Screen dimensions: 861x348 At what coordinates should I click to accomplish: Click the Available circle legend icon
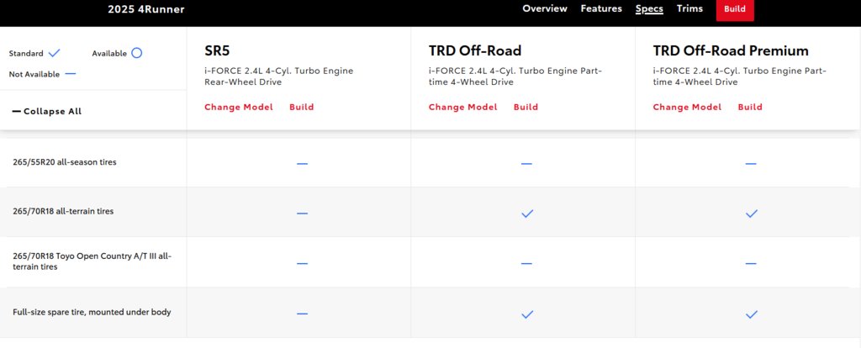tap(137, 53)
